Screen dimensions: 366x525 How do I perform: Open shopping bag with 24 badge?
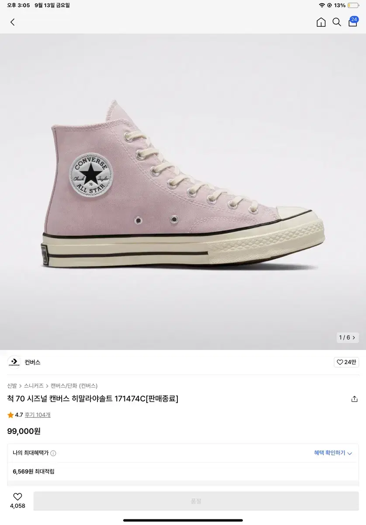click(x=353, y=21)
